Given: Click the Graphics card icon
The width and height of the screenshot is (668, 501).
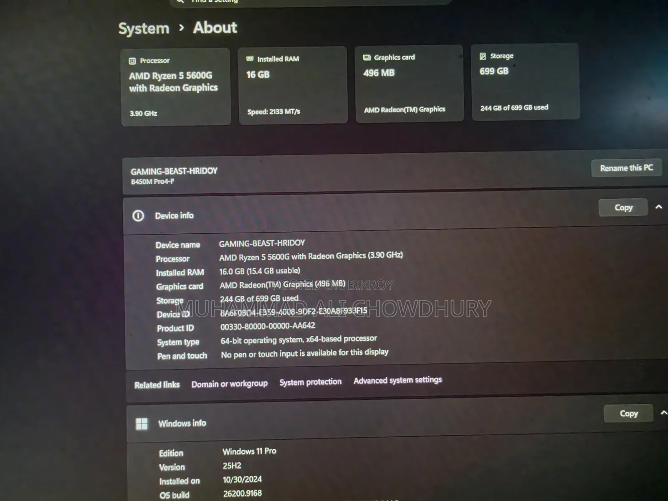Looking at the screenshot, I should click(x=367, y=57).
